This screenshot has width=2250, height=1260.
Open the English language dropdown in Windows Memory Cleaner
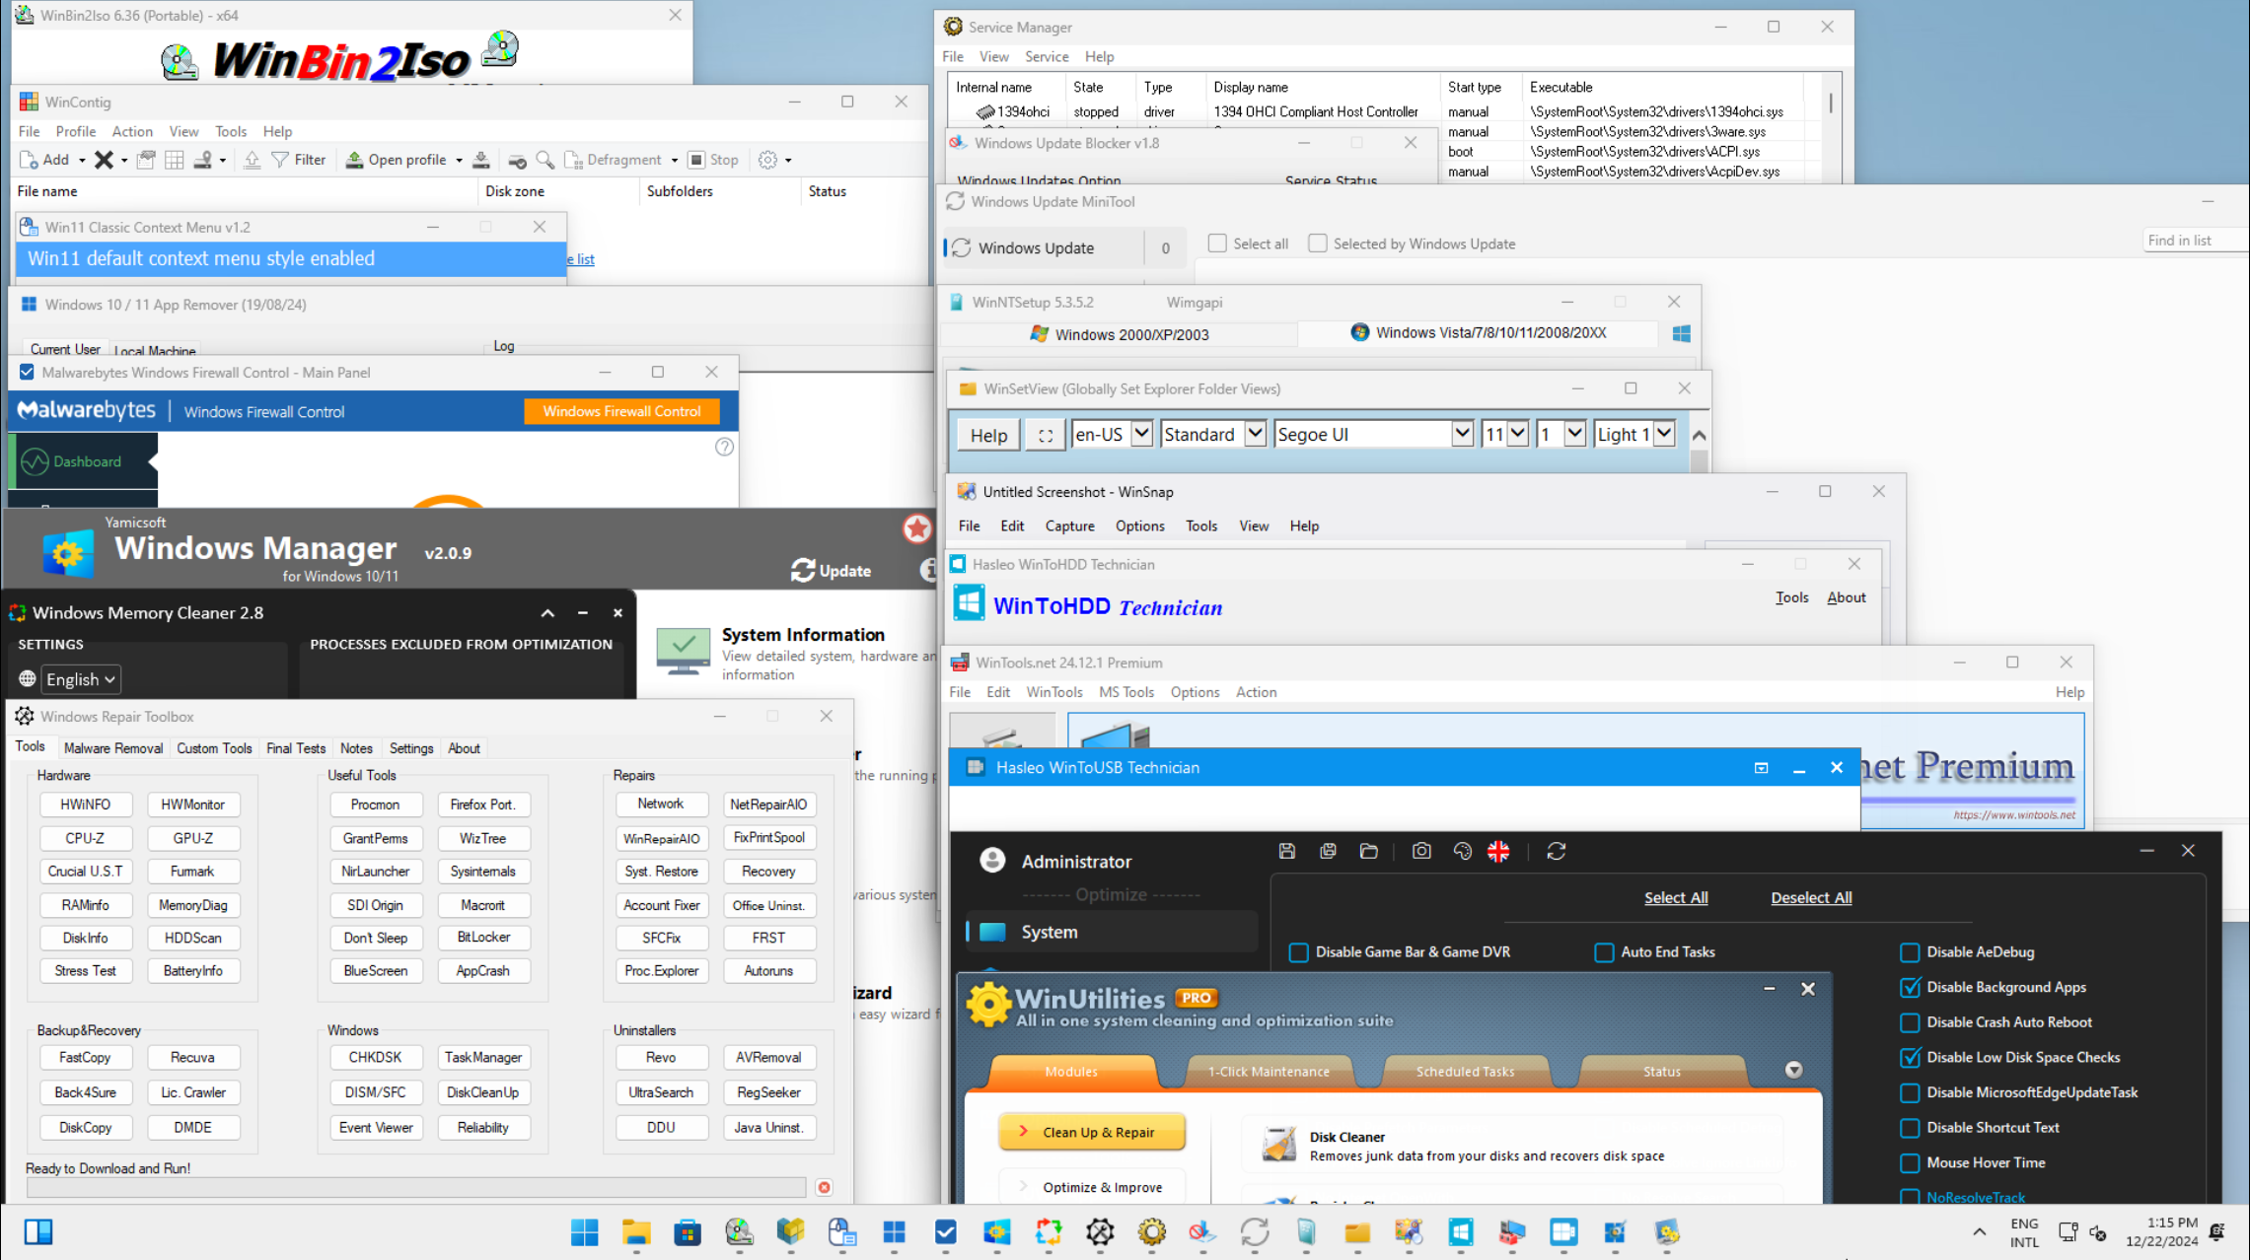click(x=81, y=679)
